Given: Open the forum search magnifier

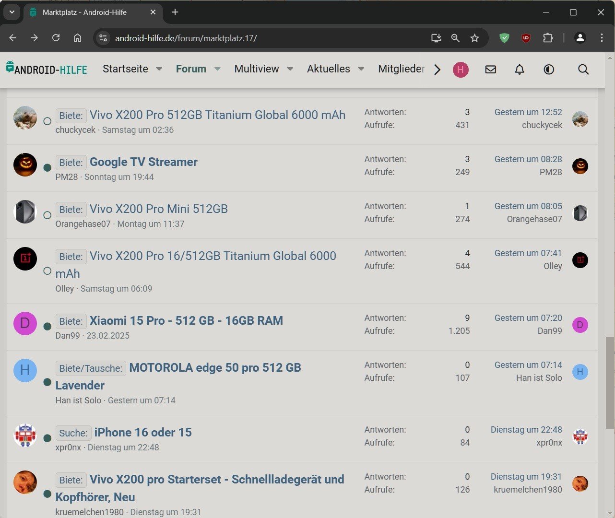Looking at the screenshot, I should click(x=583, y=70).
